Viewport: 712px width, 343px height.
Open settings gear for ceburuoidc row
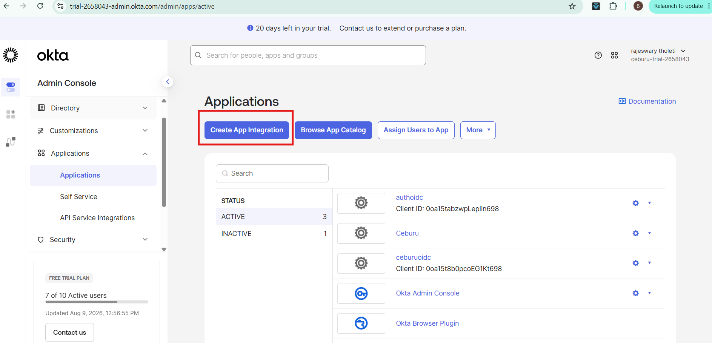pos(636,263)
